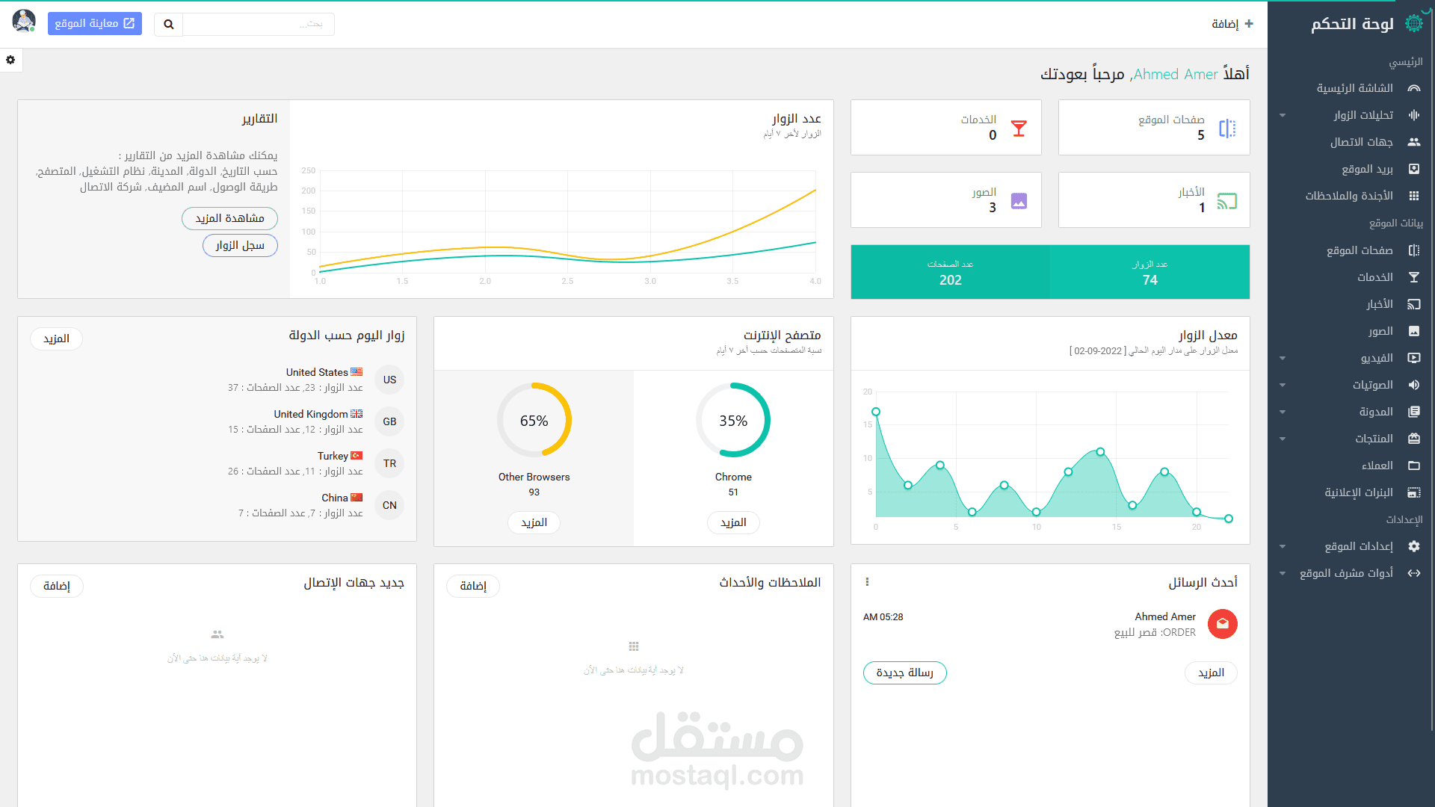Expand the أدوات مشرف الموقع submenu arrow
Screen dimensions: 1435x807
click(1283, 573)
